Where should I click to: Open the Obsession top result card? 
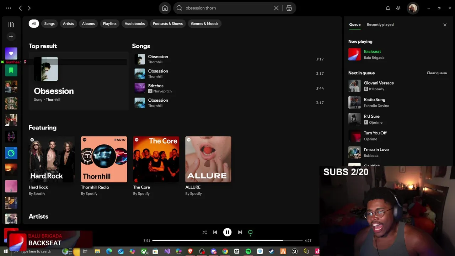coord(79,81)
